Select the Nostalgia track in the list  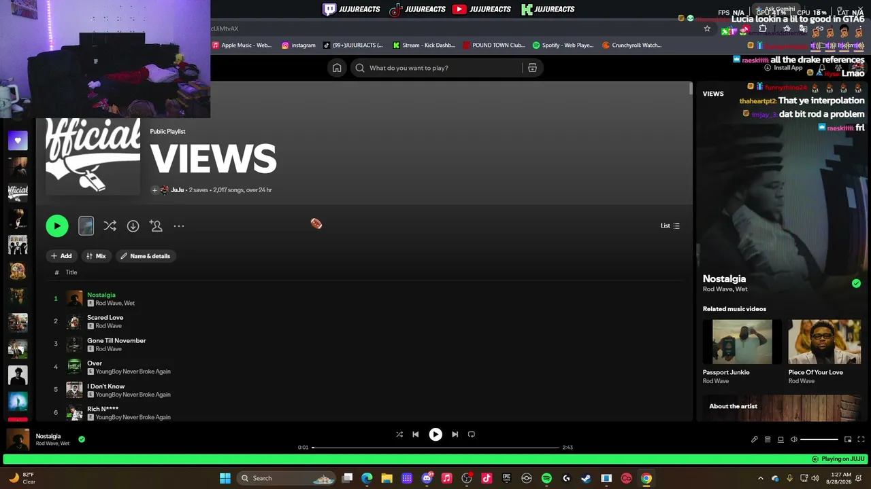[101, 295]
